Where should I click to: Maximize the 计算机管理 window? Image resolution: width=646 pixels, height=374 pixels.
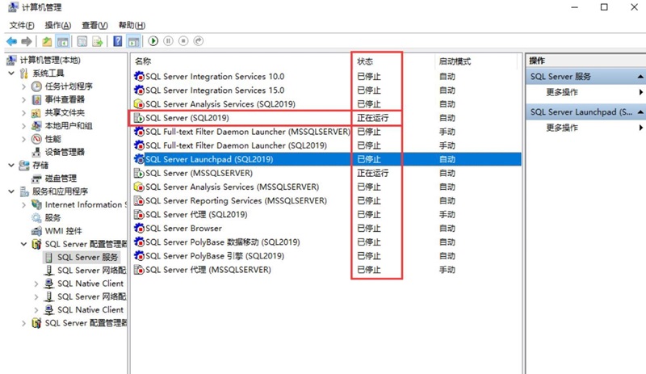tap(604, 7)
